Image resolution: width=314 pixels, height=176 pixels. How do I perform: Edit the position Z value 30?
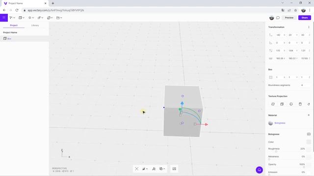click(x=303, y=35)
